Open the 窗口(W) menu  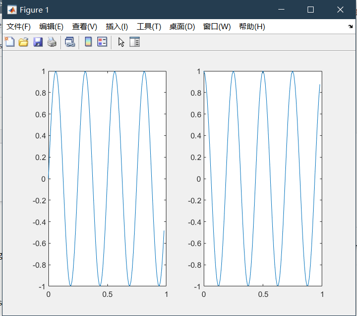click(217, 27)
